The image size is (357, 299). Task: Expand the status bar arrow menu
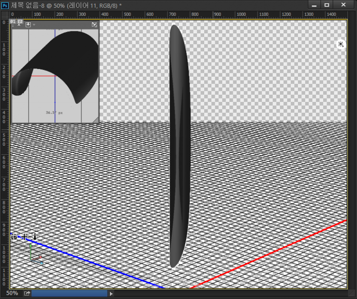click(112, 294)
